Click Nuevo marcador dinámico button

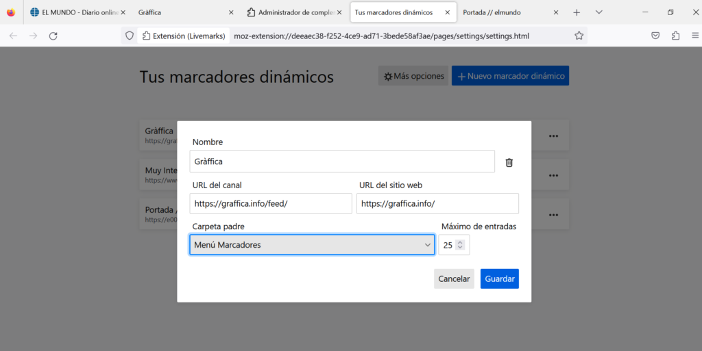coord(510,76)
